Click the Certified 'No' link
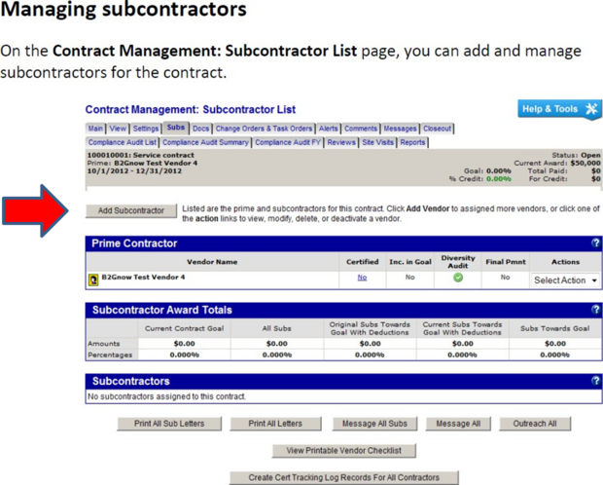This screenshot has height=485, width=603. pos(362,278)
